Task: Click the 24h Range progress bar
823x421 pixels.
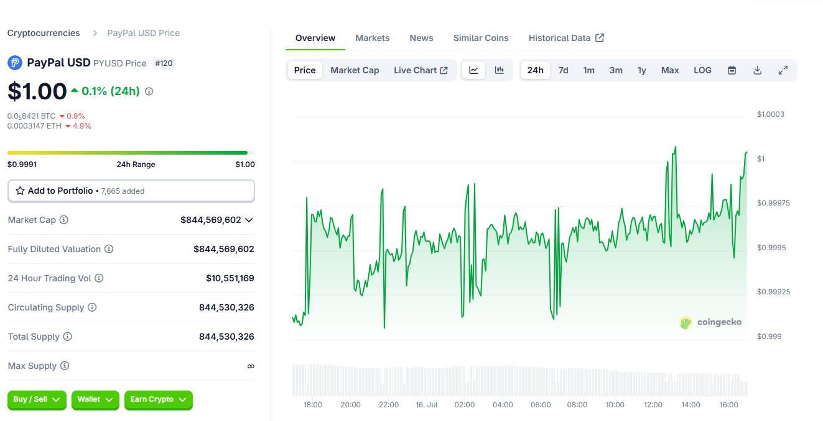Action: [131, 153]
